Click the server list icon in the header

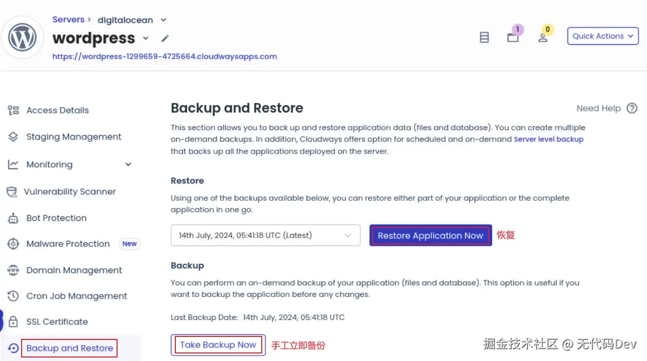[x=484, y=37]
